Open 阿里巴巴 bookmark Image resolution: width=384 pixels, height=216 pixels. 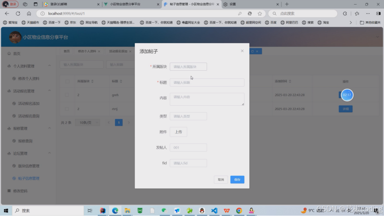[289, 23]
